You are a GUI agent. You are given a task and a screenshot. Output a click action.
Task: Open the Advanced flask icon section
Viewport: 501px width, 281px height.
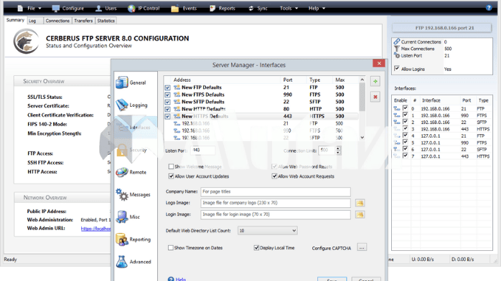point(122,262)
